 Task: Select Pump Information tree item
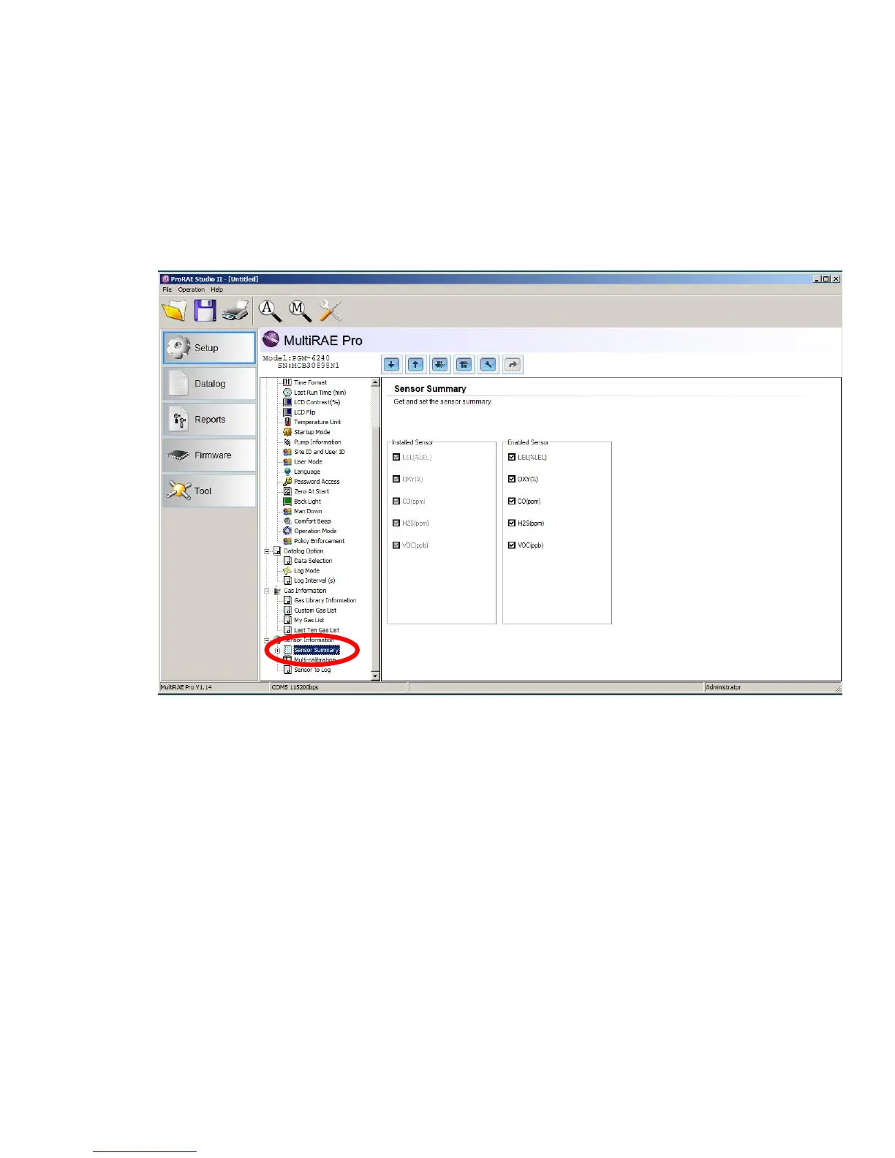pos(317,442)
